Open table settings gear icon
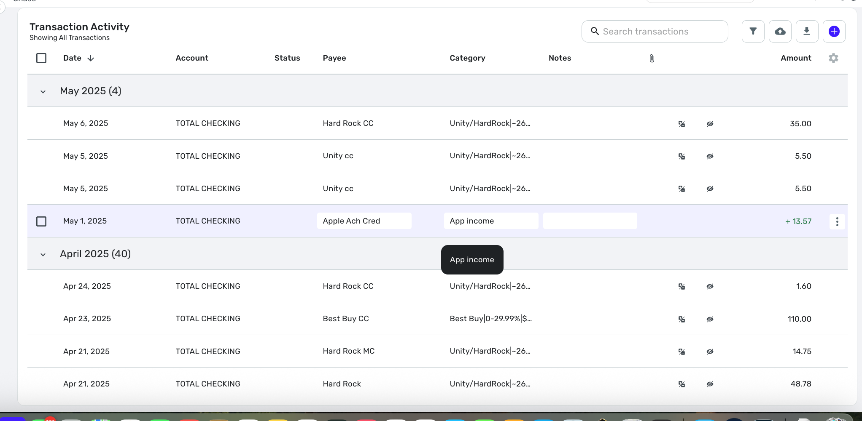Screen dimensions: 862x421 [833, 58]
